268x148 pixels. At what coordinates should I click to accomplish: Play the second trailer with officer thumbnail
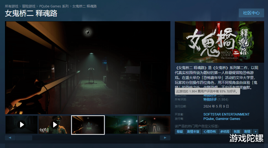pos(55,125)
